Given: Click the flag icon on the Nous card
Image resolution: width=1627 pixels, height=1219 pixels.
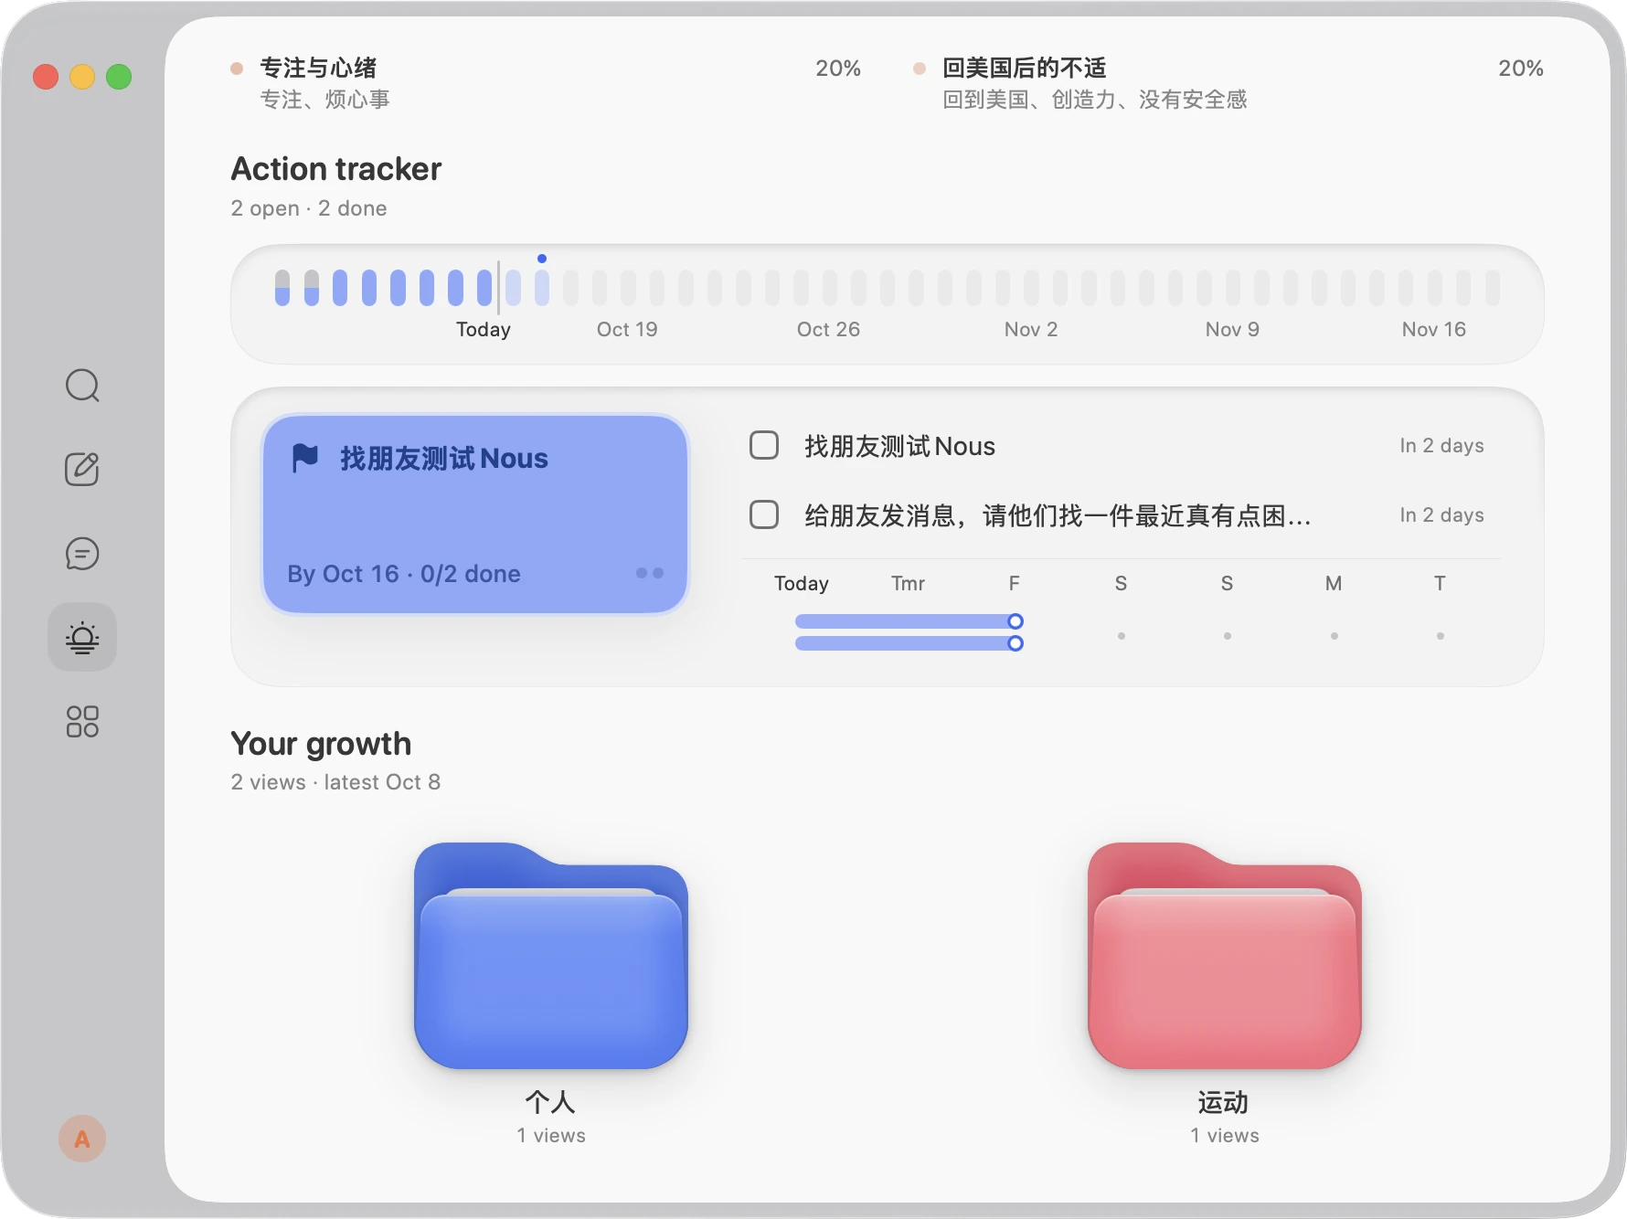Looking at the screenshot, I should click(305, 458).
